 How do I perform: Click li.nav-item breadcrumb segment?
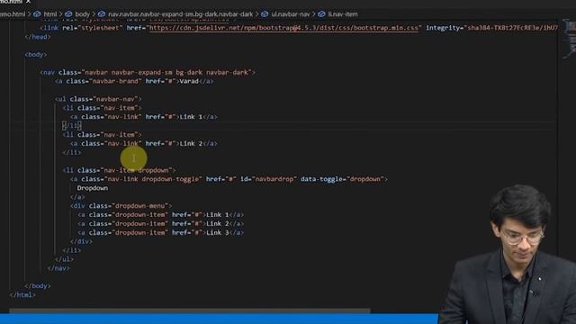click(x=343, y=14)
